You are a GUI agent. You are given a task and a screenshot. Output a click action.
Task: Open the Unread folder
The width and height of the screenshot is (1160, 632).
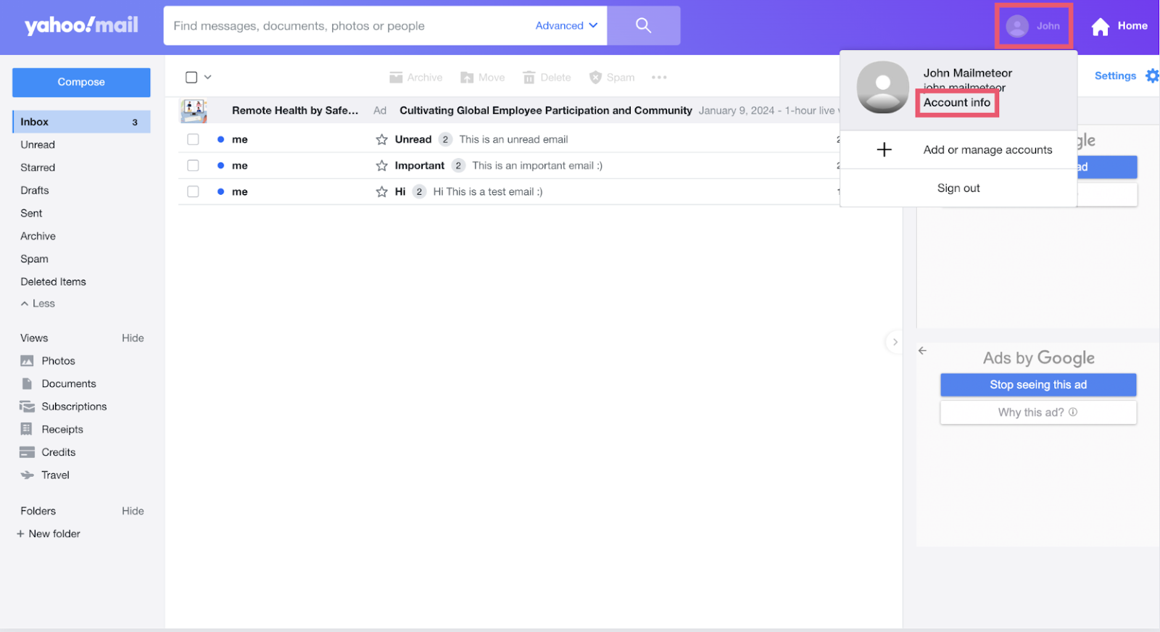38,145
